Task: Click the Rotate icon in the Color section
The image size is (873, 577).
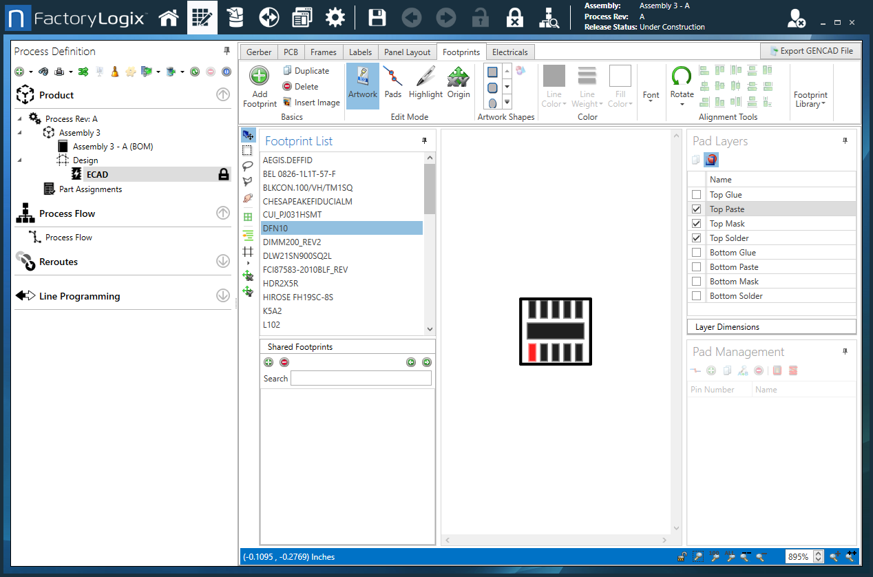Action: [x=681, y=81]
